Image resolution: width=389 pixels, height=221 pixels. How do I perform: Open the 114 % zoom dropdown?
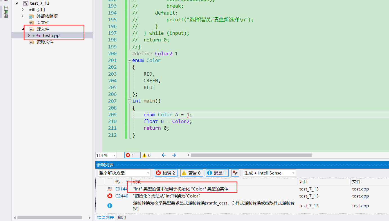pos(114,155)
